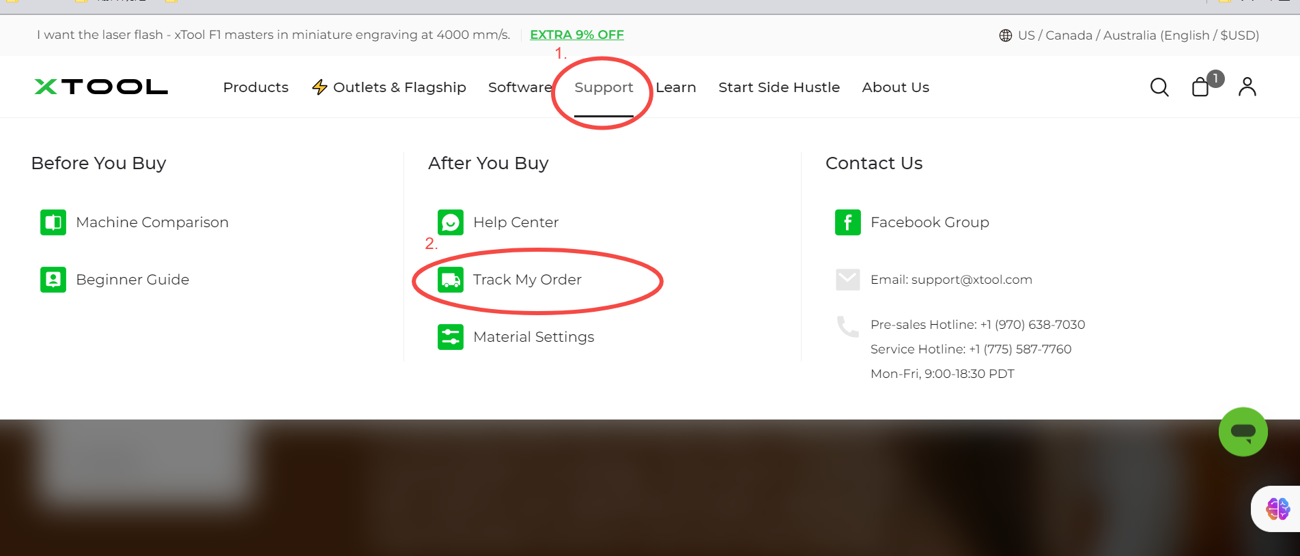
Task: Click the colorful brain assistant icon
Action: [1277, 509]
